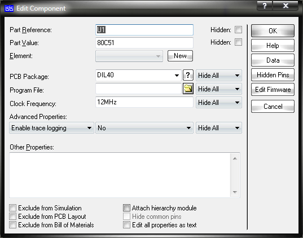This screenshot has height=238, width=303.
Task: Open Hide All dropdown for Clock Frequency
Action: click(219, 103)
